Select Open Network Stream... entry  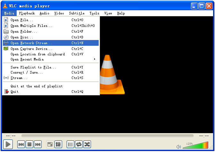[x=51, y=43]
